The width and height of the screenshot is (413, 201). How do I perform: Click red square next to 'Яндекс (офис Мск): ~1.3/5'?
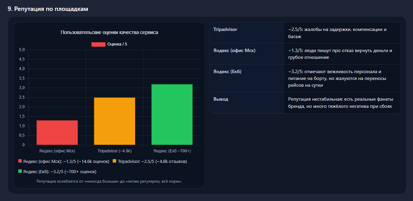20,161
